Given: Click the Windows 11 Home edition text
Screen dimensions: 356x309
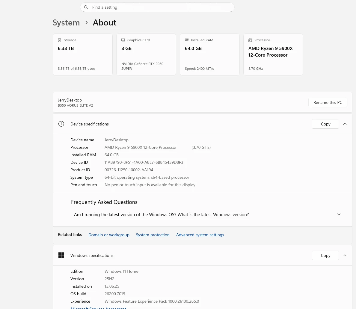Looking at the screenshot, I should click(121, 271).
